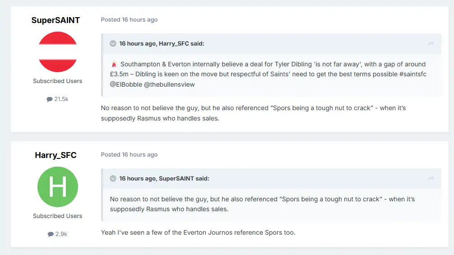Click '16 hours ago, SuperSAINT said:' quote header

coord(164,179)
